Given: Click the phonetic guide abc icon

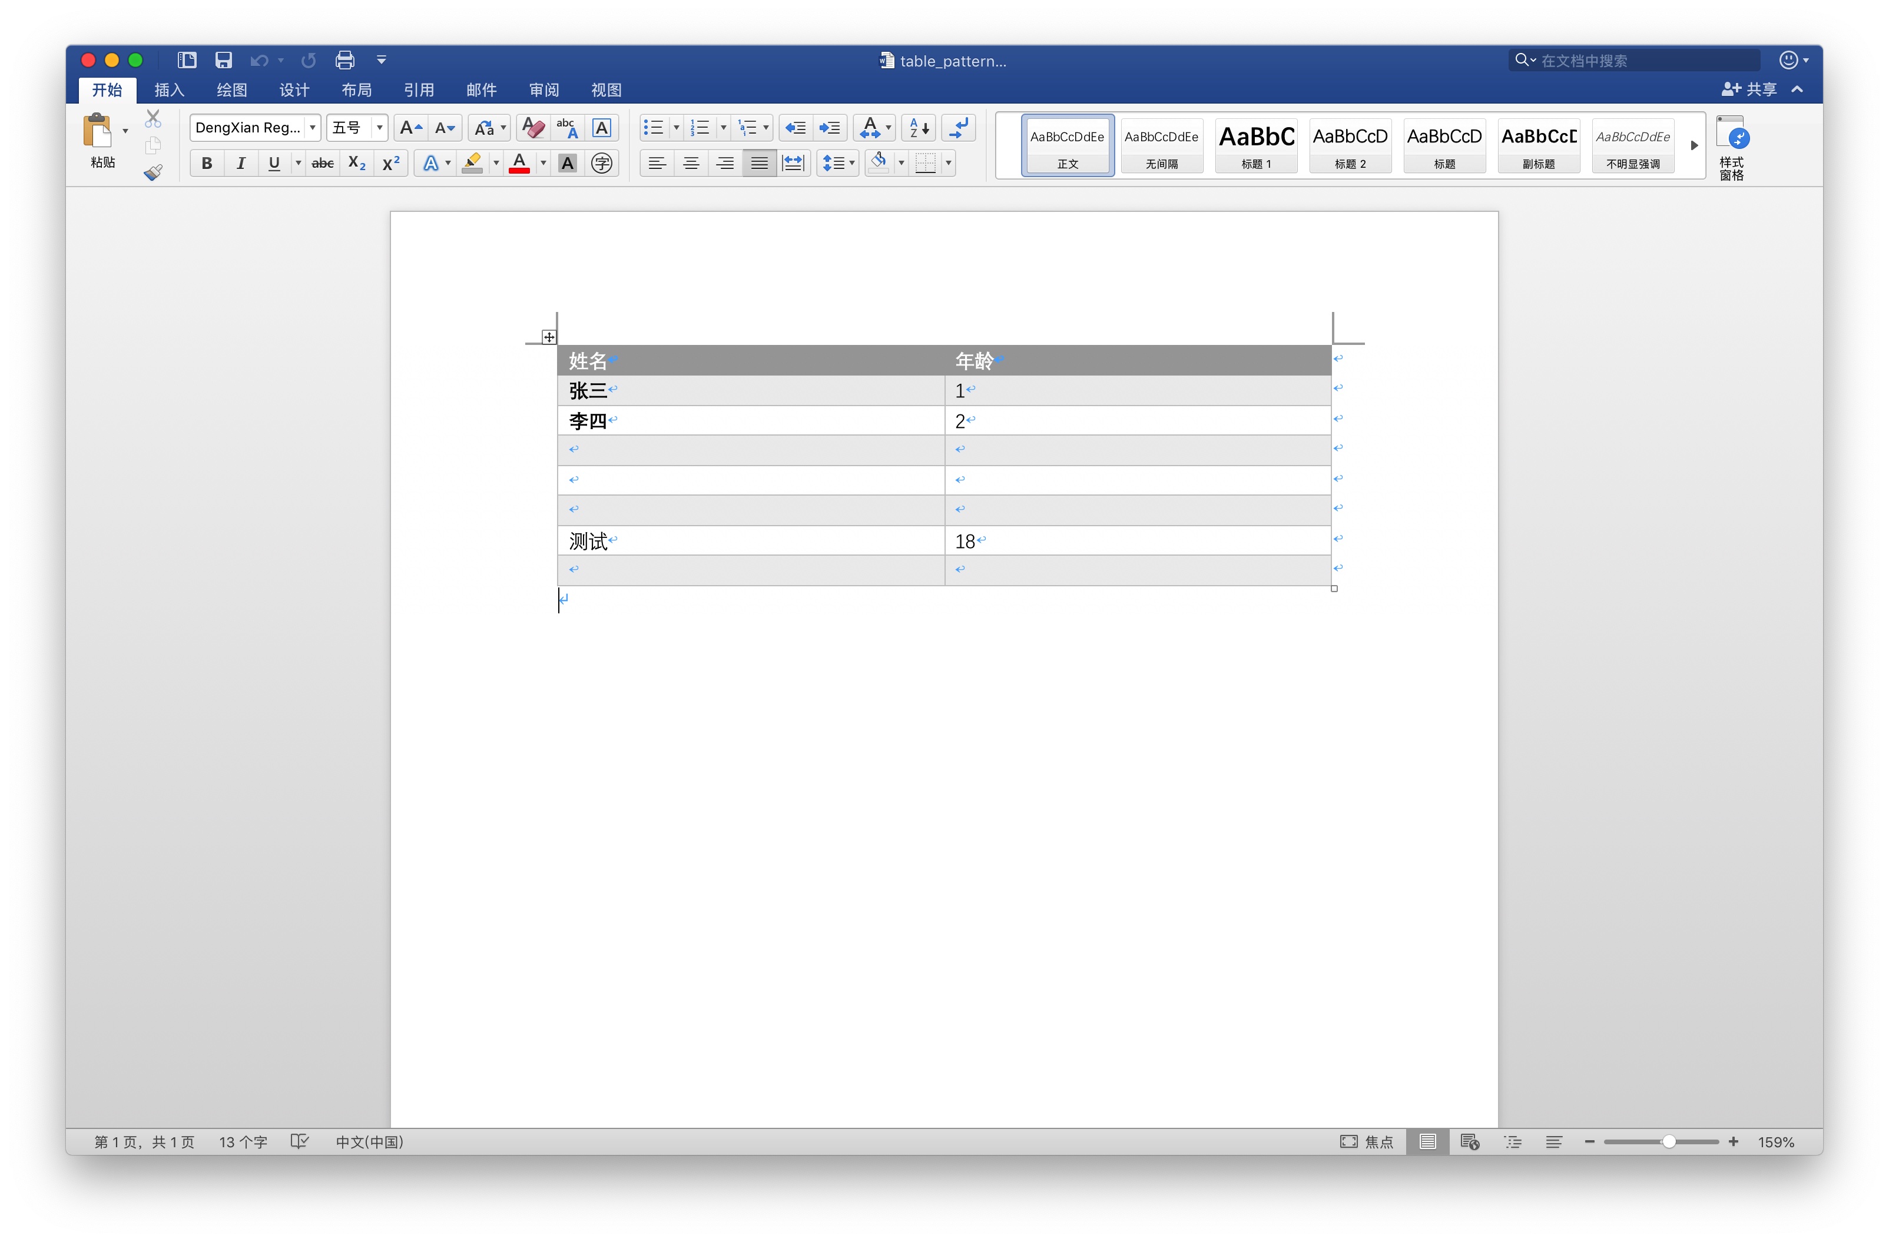Looking at the screenshot, I should click(568, 128).
